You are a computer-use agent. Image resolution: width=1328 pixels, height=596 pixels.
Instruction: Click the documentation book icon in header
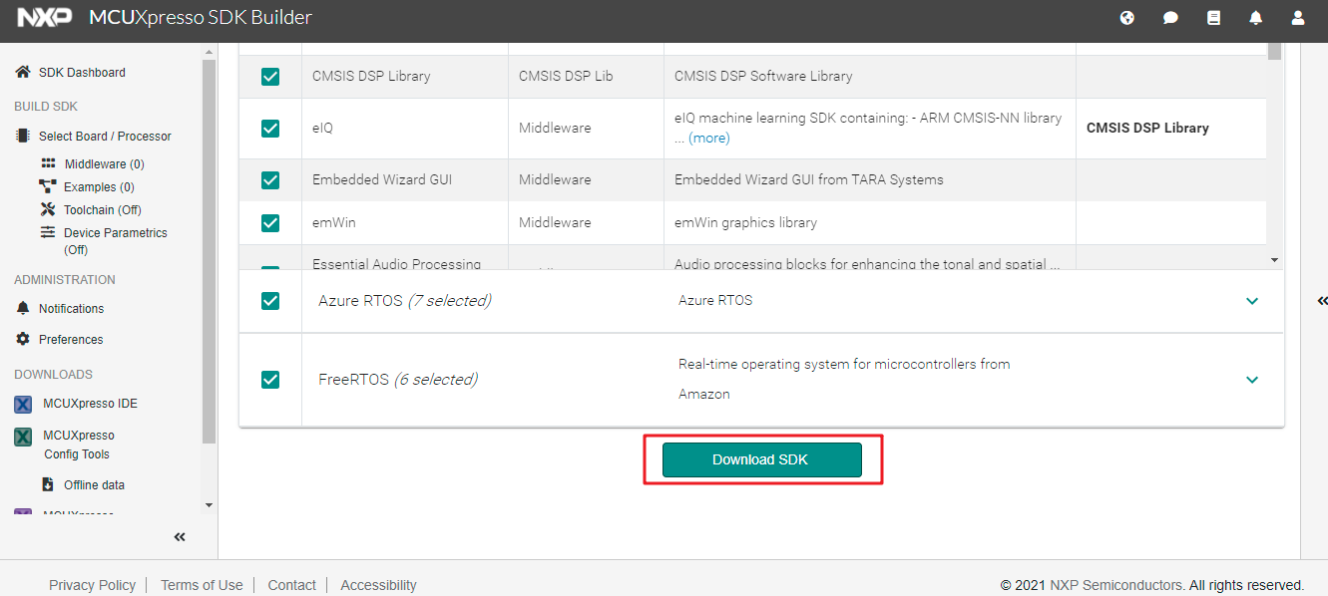click(1213, 18)
